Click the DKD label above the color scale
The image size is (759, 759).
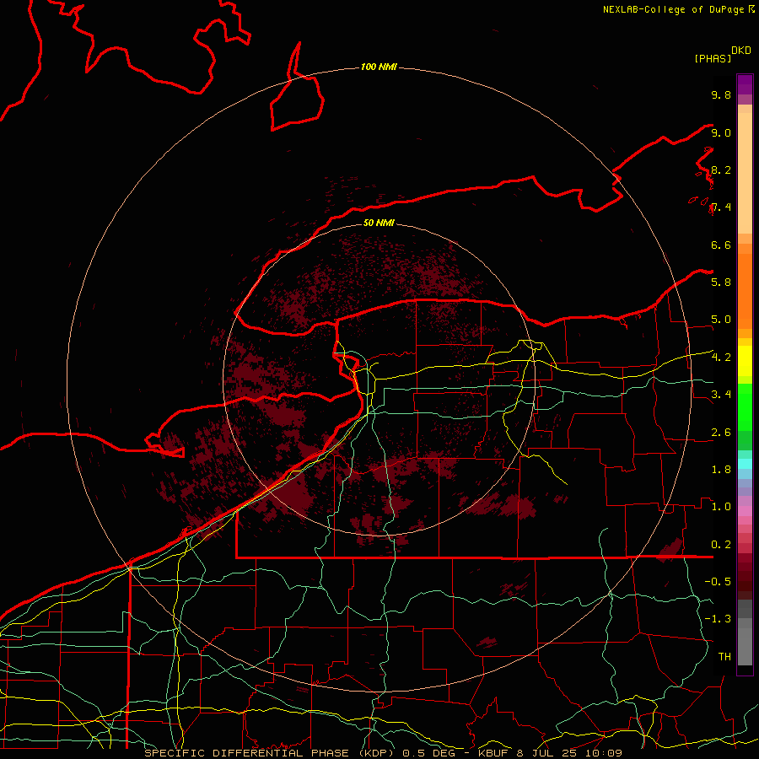[741, 51]
